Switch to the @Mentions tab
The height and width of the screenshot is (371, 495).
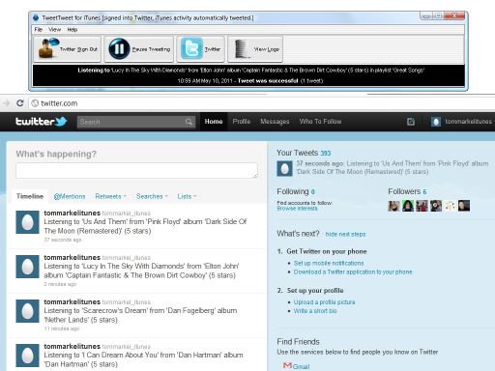pyautogui.click(x=70, y=196)
